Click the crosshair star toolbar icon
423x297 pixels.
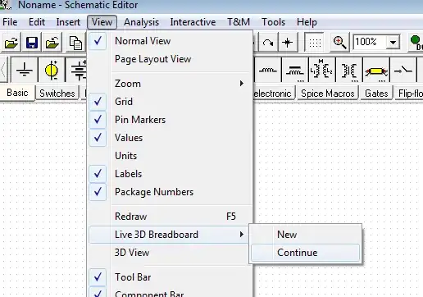pyautogui.click(x=288, y=43)
